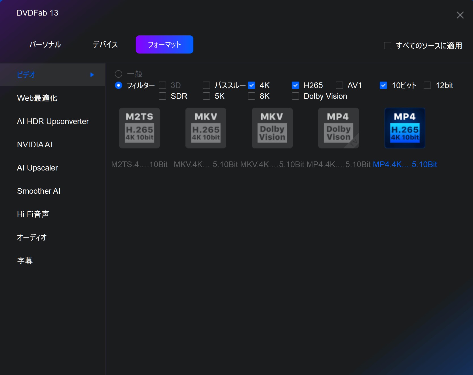Switch to the デバイス tab
The width and height of the screenshot is (473, 375).
[105, 44]
